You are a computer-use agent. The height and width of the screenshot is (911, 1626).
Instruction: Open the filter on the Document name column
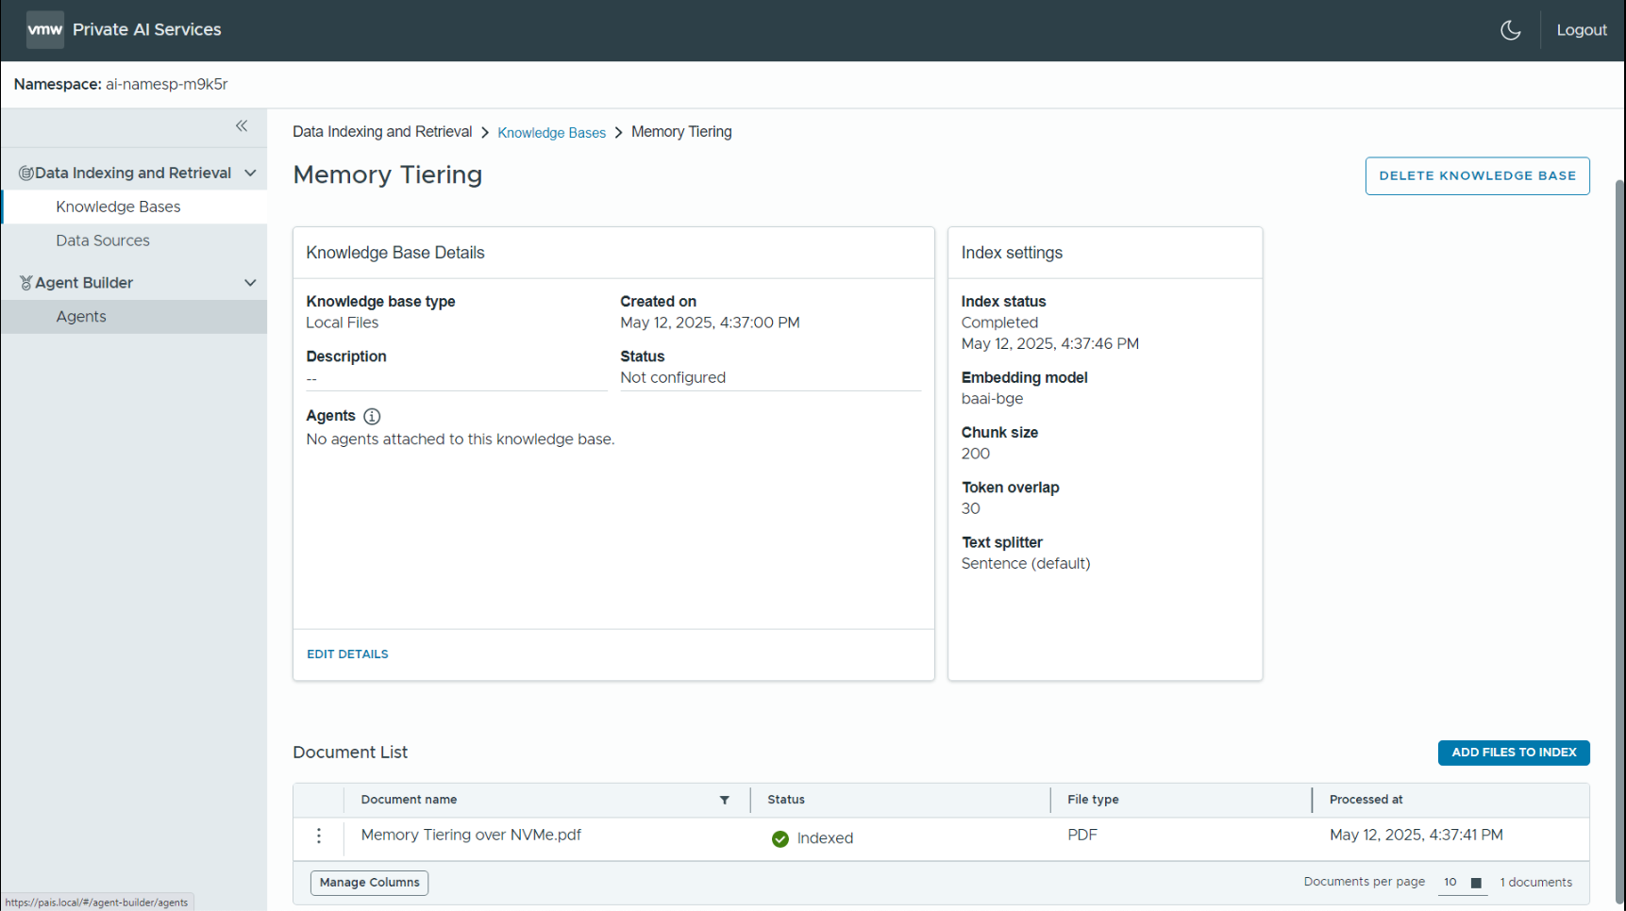724,800
